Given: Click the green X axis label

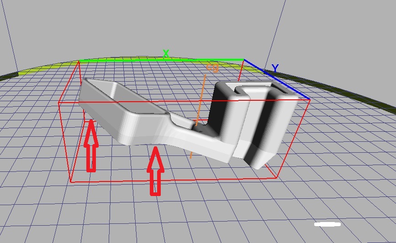Looking at the screenshot, I should click(x=166, y=54).
